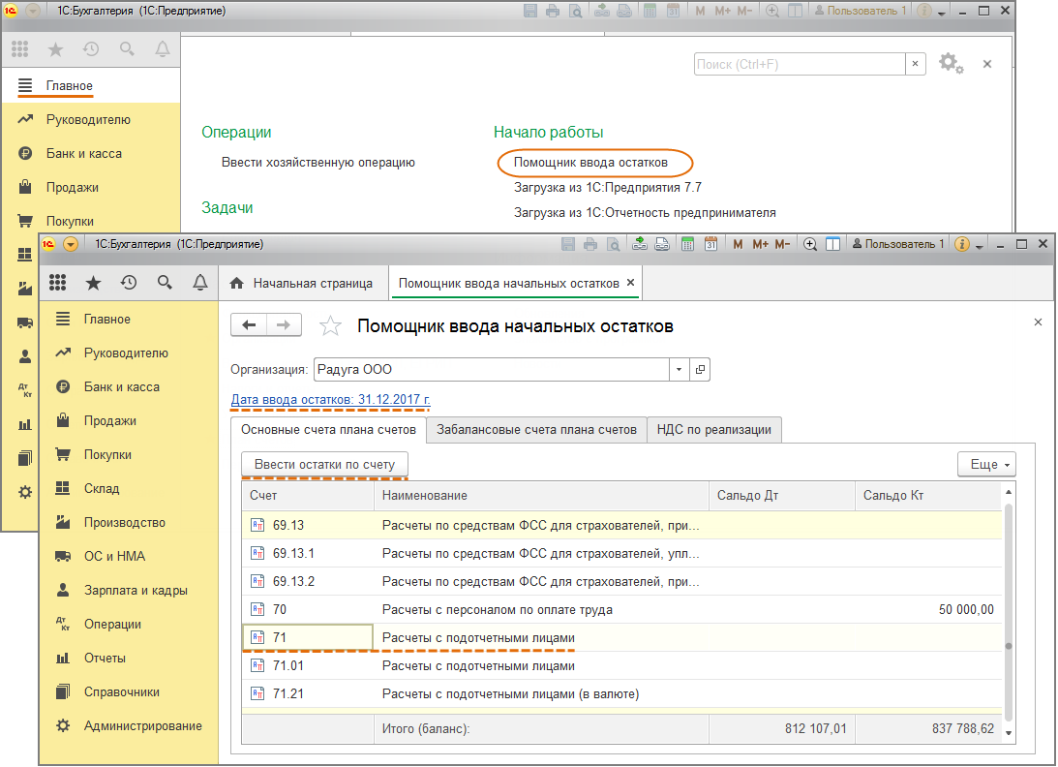Click the print icon in front window title bar
This screenshot has width=1058, height=767.
tap(590, 244)
